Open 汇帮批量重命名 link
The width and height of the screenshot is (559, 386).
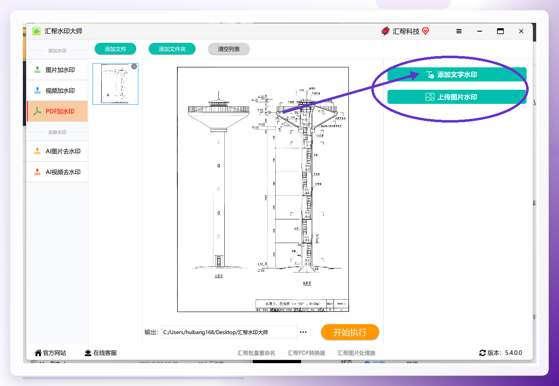tap(256, 353)
